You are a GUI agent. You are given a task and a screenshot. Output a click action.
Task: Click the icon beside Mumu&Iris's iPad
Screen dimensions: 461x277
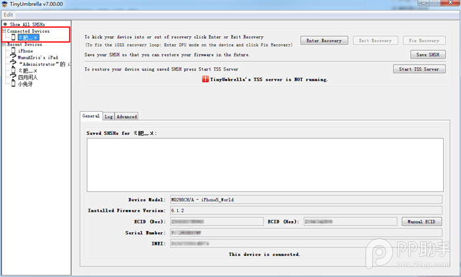pyautogui.click(x=13, y=57)
